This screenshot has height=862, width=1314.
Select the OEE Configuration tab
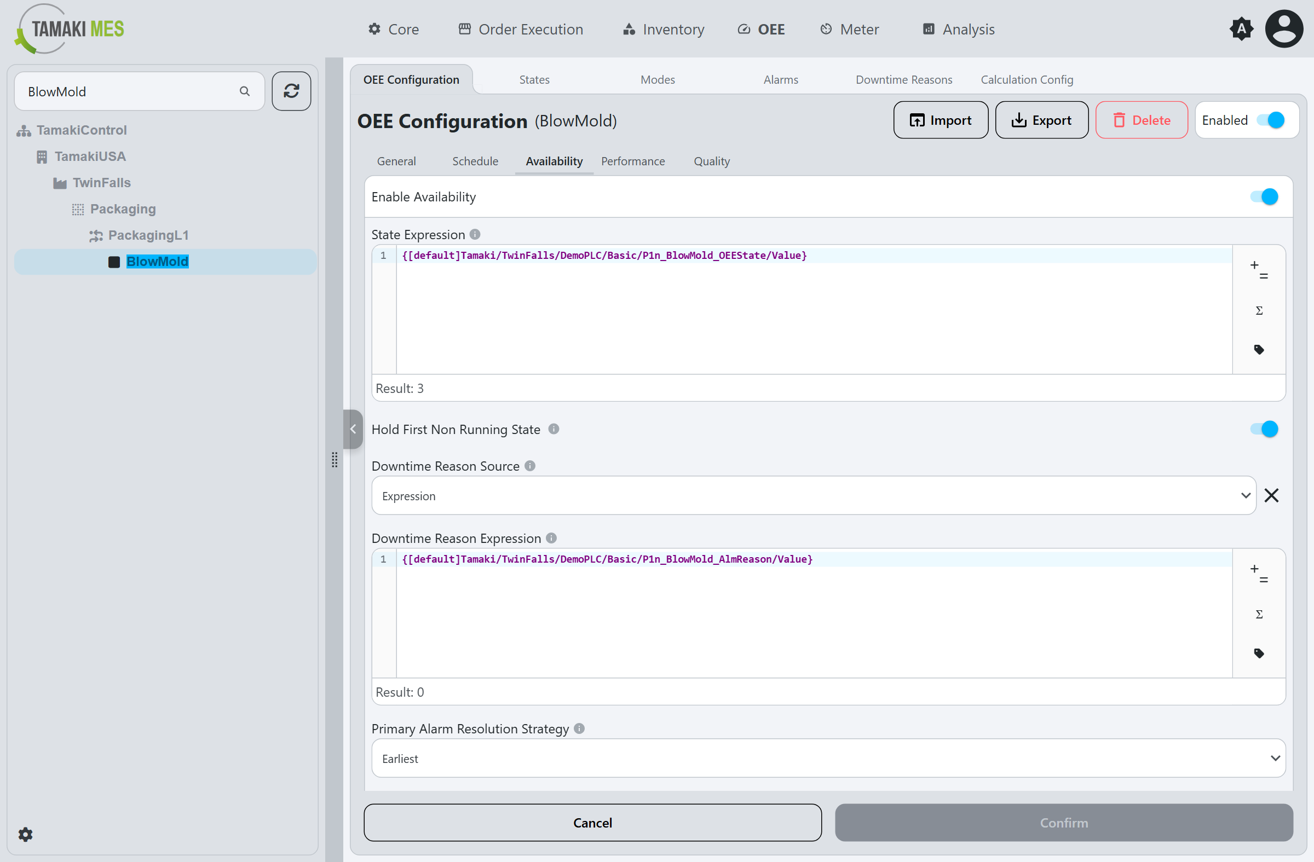pos(411,79)
